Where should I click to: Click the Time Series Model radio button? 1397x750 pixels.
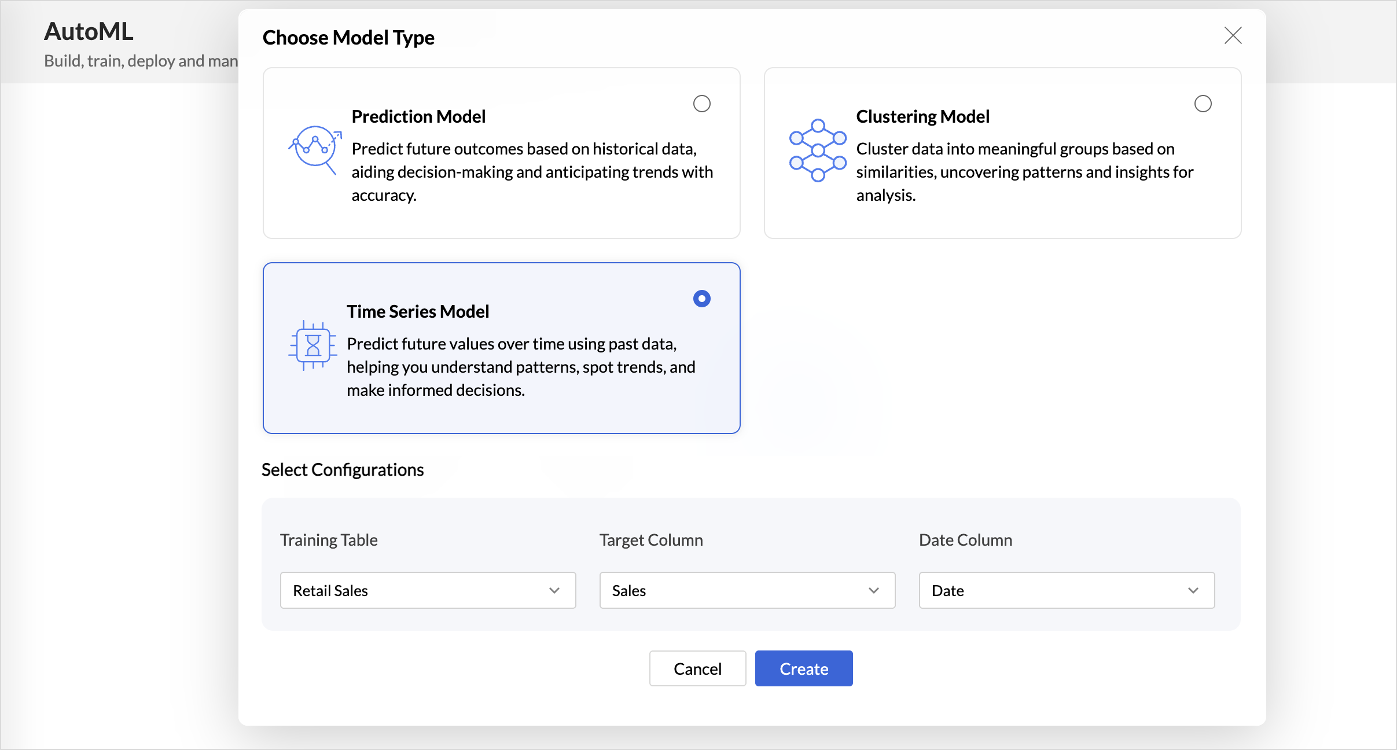point(702,299)
